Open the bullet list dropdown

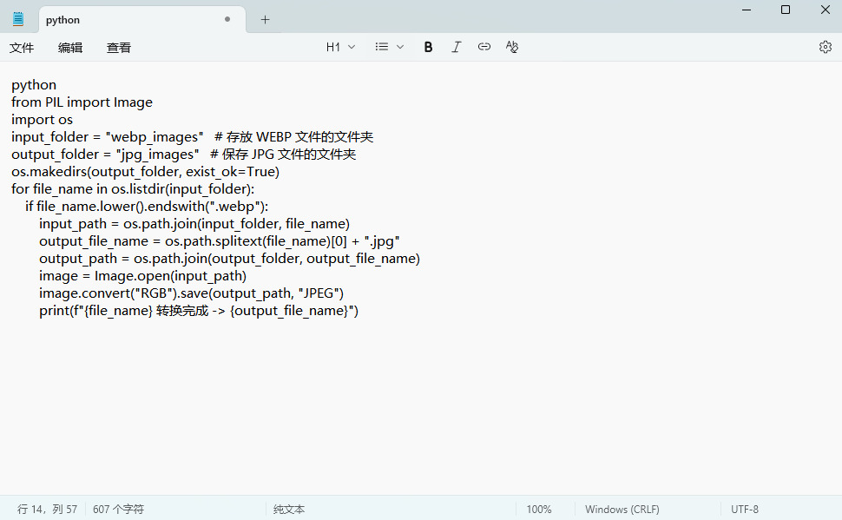pyautogui.click(x=390, y=47)
